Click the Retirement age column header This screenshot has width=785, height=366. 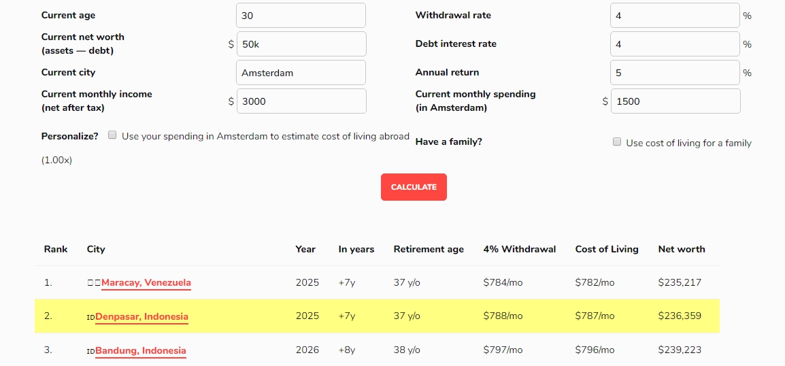(x=429, y=250)
